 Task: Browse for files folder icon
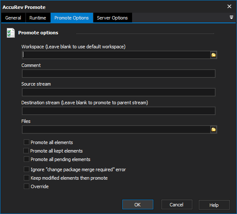(x=213, y=129)
